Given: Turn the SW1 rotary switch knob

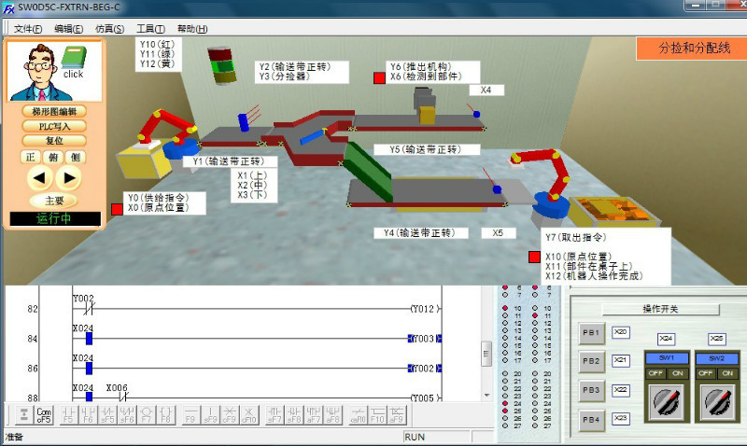Looking at the screenshot, I should [668, 402].
